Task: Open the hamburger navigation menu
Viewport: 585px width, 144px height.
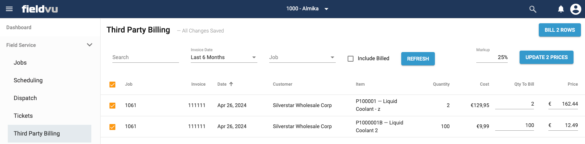Action: 9,9
